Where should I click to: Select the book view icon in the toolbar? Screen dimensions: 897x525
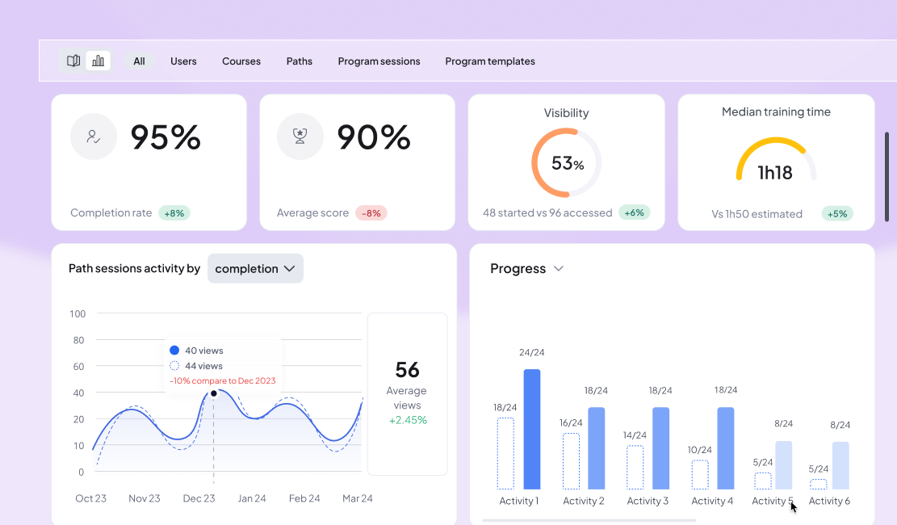pos(73,61)
